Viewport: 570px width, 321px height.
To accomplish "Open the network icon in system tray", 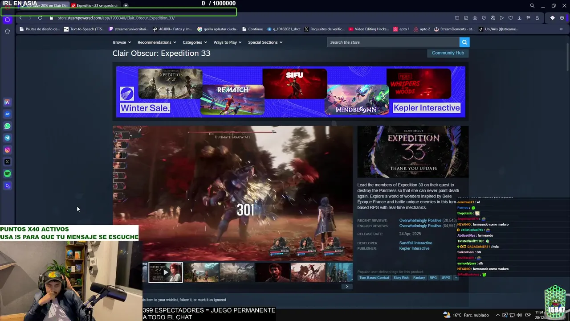I will tap(512, 315).
